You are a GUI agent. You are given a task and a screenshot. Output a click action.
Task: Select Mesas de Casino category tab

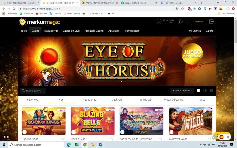(173, 100)
